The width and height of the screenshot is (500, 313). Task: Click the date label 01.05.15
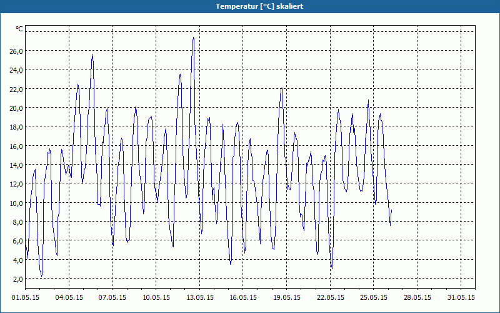[x=26, y=297]
